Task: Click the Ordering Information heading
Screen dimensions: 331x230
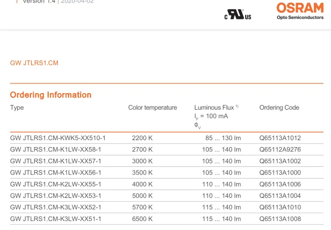Action: [x=50, y=95]
